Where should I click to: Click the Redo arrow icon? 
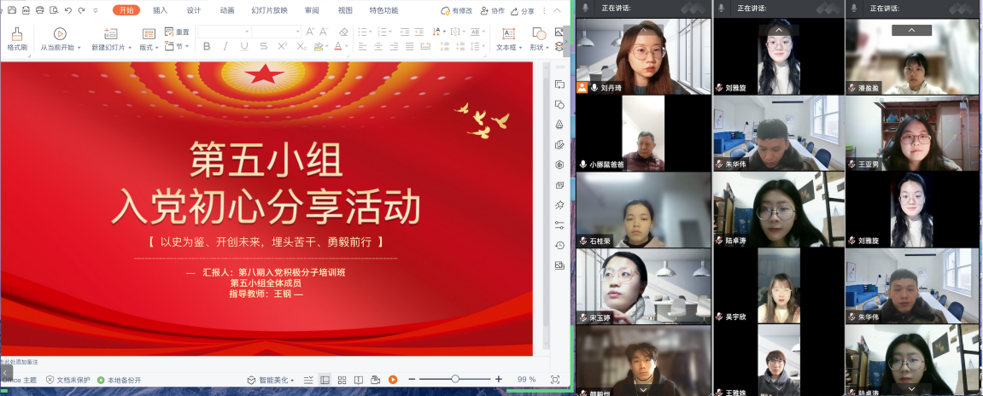[81, 10]
